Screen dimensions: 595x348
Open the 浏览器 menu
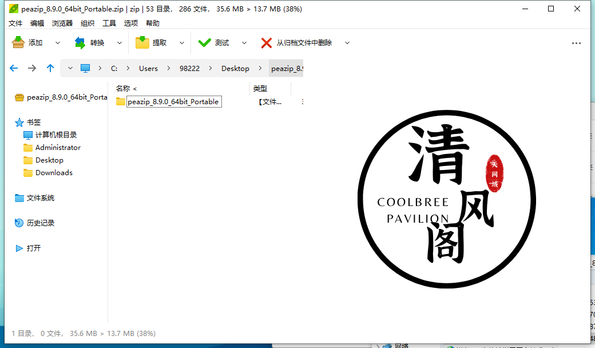point(62,23)
